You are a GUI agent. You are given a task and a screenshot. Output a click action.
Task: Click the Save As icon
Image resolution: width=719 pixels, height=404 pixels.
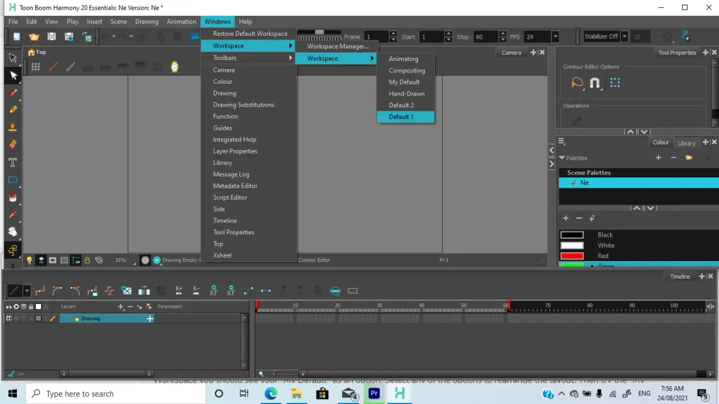click(69, 37)
